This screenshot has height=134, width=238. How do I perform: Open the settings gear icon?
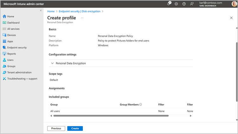pyautogui.click(x=176, y=4)
